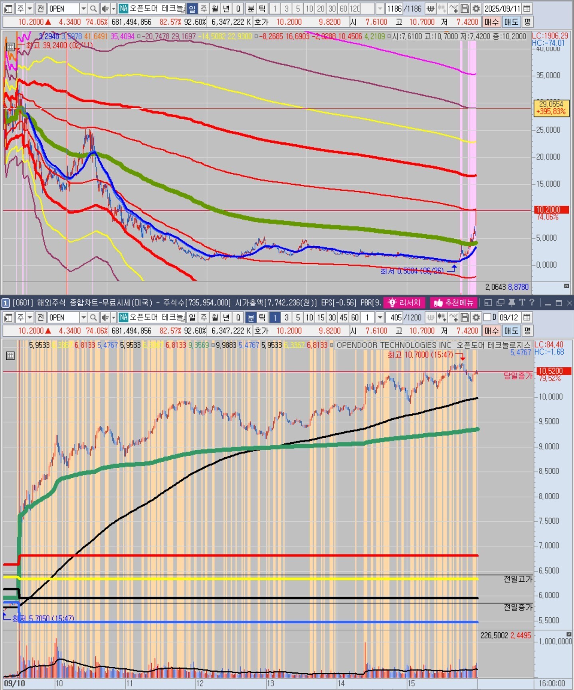Screen dimensions: 574x690
Task: Select the 월 monthly tab in lower chart
Action: 215,317
